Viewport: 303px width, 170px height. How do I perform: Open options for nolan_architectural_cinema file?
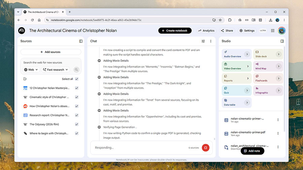tap(278, 147)
